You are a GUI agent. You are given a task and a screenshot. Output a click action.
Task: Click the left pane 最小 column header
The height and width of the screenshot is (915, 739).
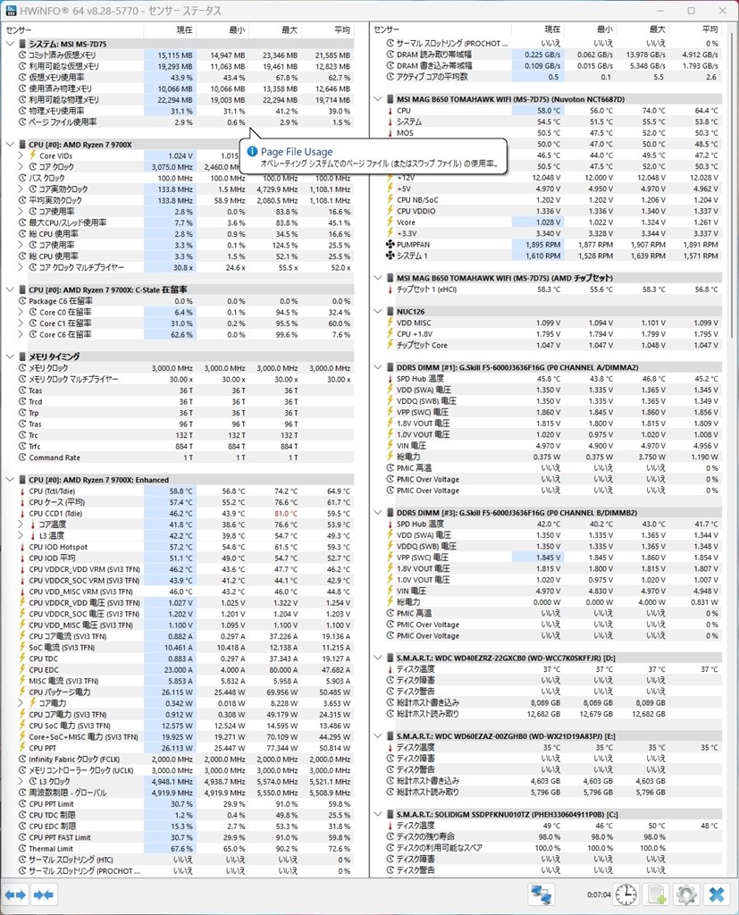pos(223,29)
